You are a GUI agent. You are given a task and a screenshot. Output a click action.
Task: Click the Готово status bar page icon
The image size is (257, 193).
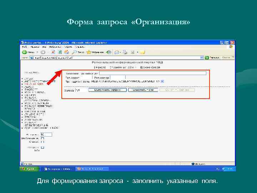click(22, 164)
